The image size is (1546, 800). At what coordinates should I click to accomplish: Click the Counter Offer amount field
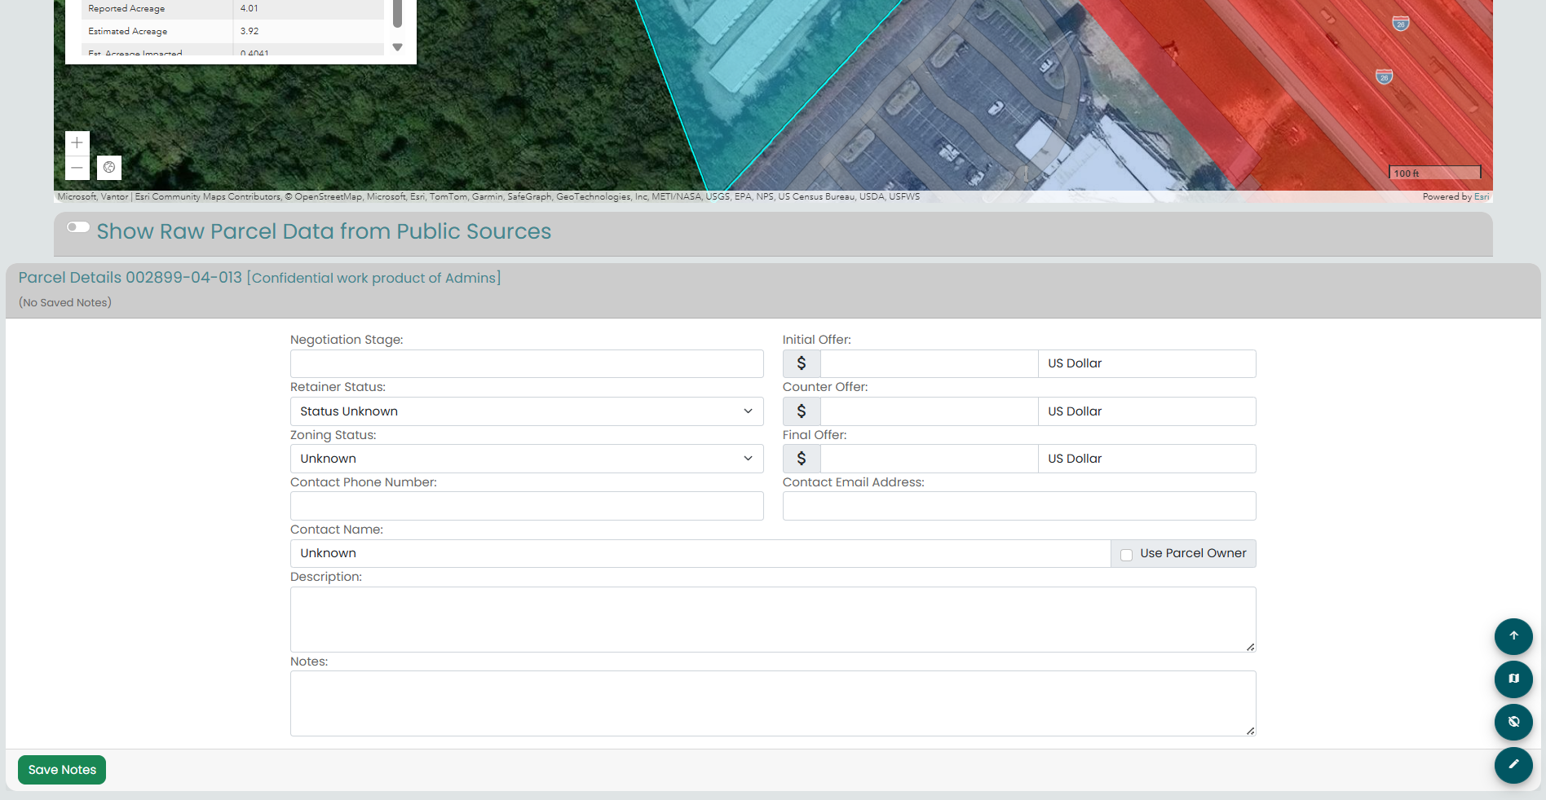(929, 411)
